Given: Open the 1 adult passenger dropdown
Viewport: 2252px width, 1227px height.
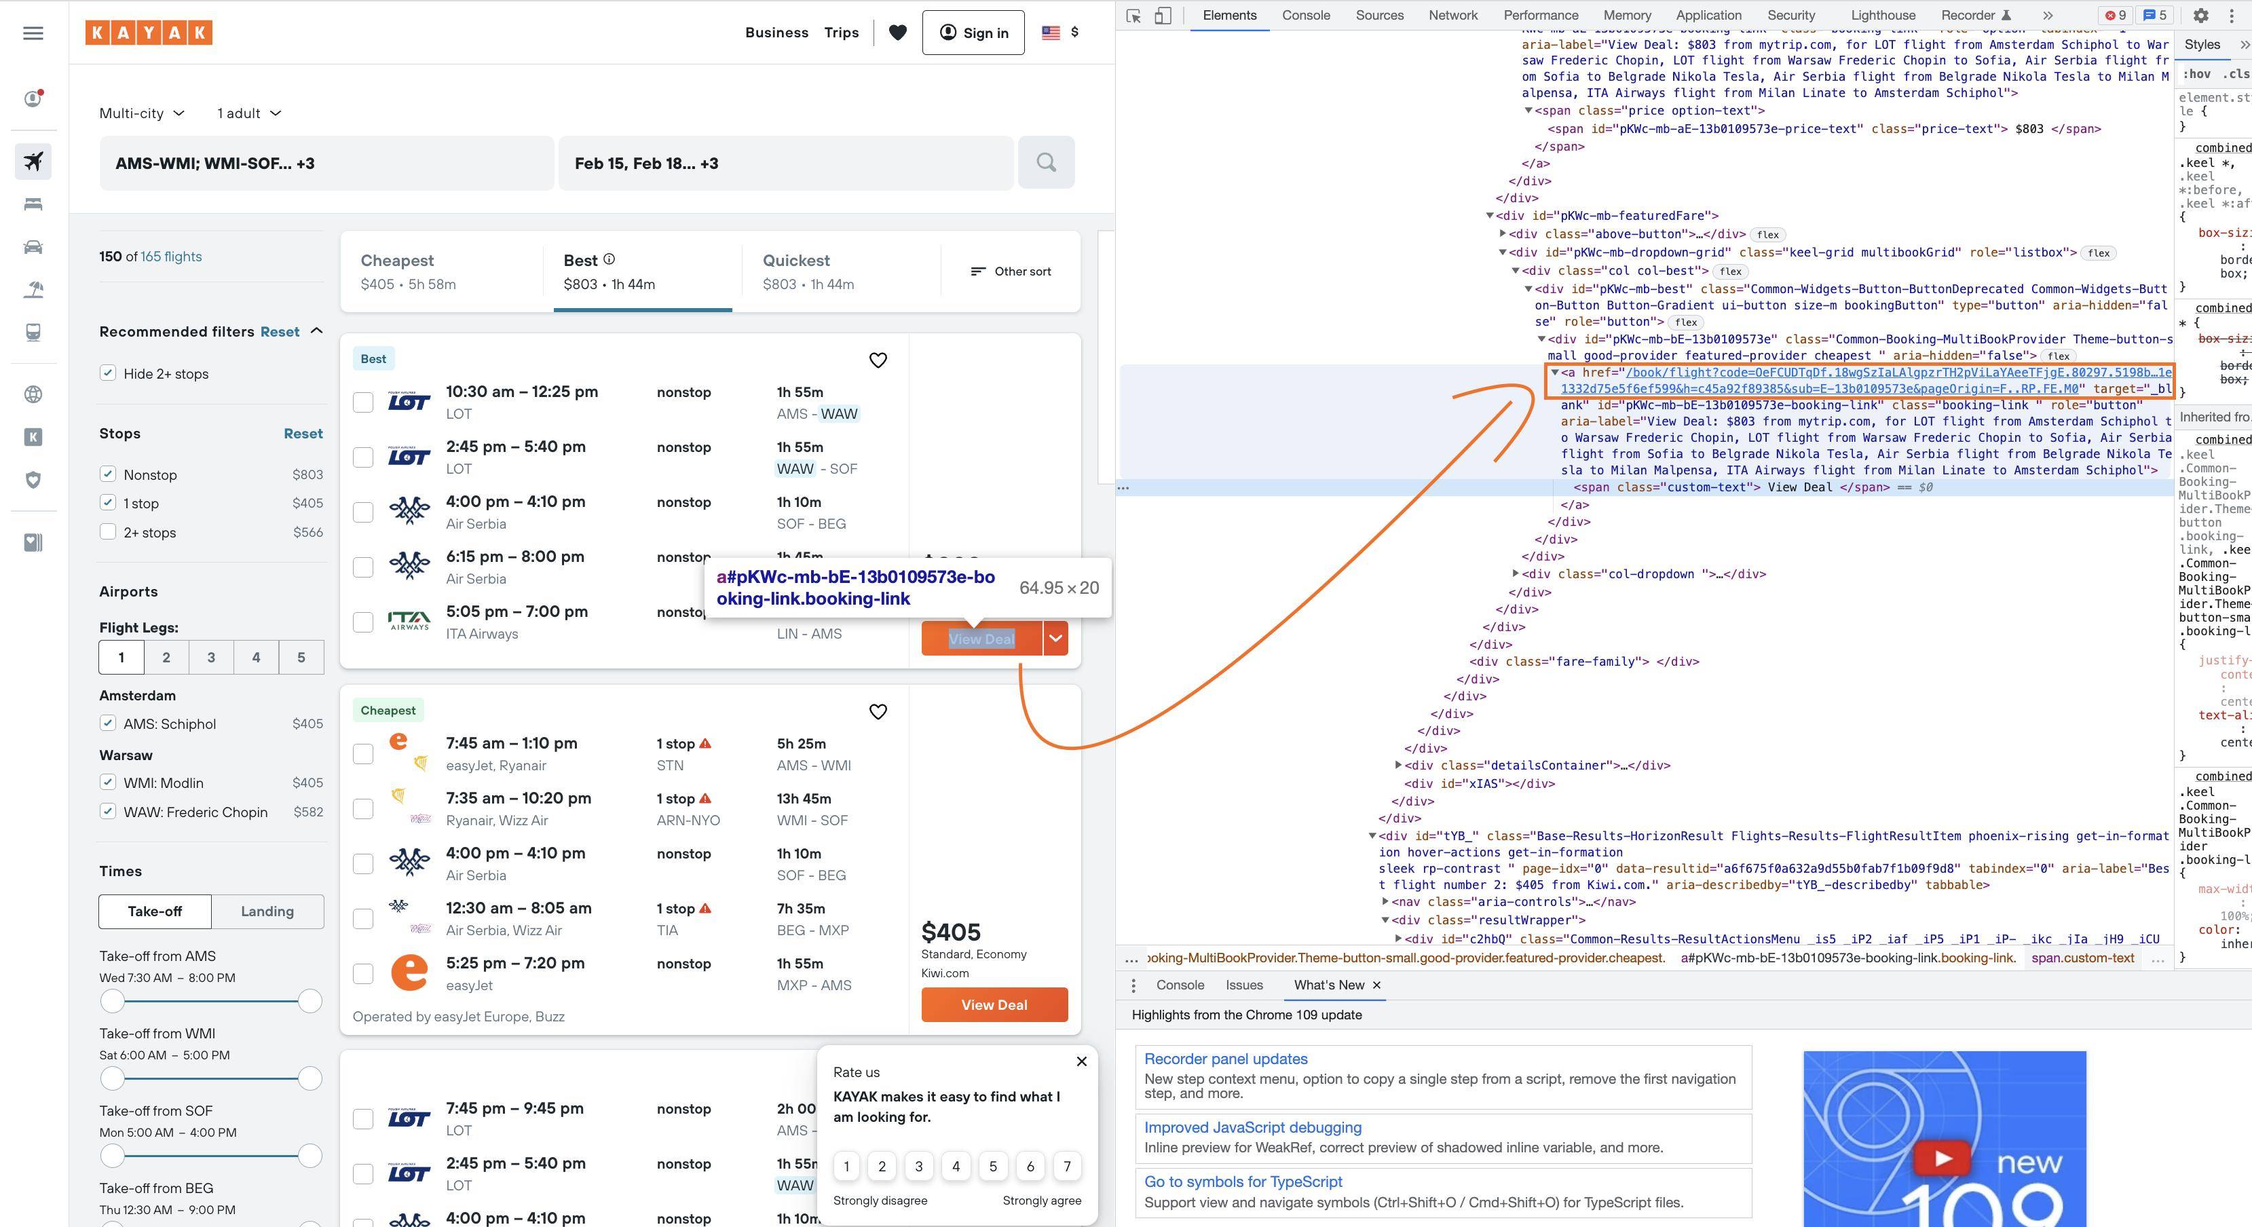Looking at the screenshot, I should (x=246, y=112).
